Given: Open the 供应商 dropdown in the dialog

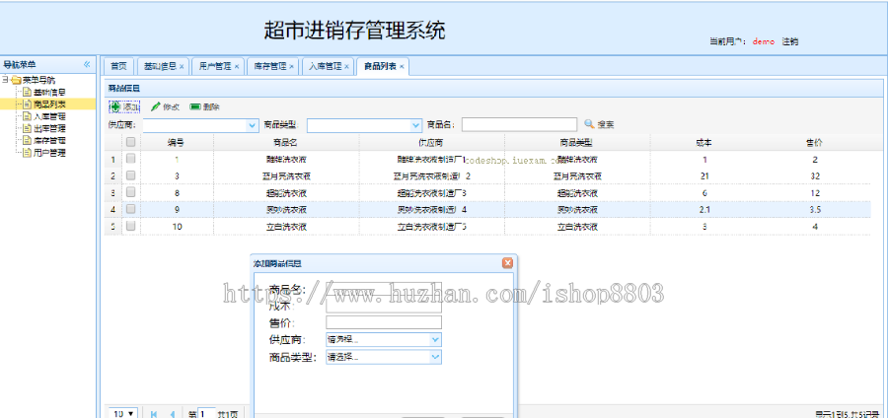Looking at the screenshot, I should pos(435,340).
